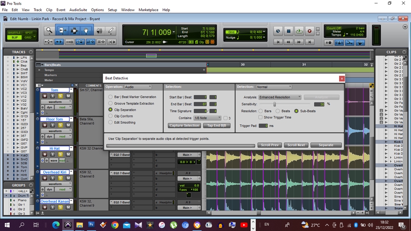Enable Shuffle edit mode
Viewport: 411px width, 231px height.
[x=14, y=33]
